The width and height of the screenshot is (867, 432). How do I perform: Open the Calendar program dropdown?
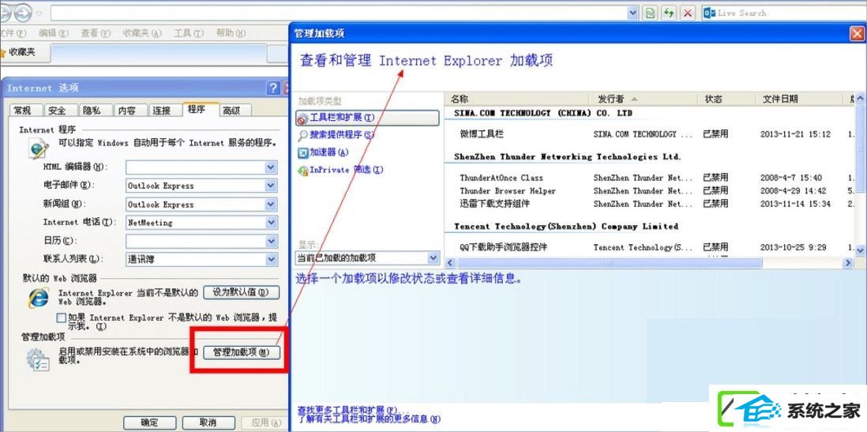(x=270, y=241)
